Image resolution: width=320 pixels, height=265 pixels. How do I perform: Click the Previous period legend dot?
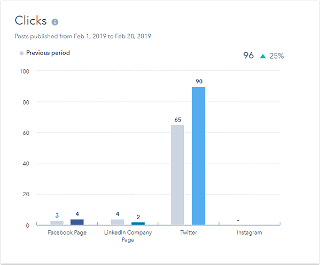point(21,53)
